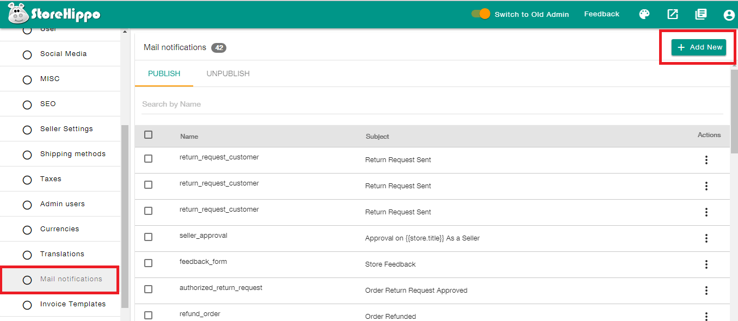The image size is (738, 321).
Task: Click the refund_order name cell
Action: 200,314
